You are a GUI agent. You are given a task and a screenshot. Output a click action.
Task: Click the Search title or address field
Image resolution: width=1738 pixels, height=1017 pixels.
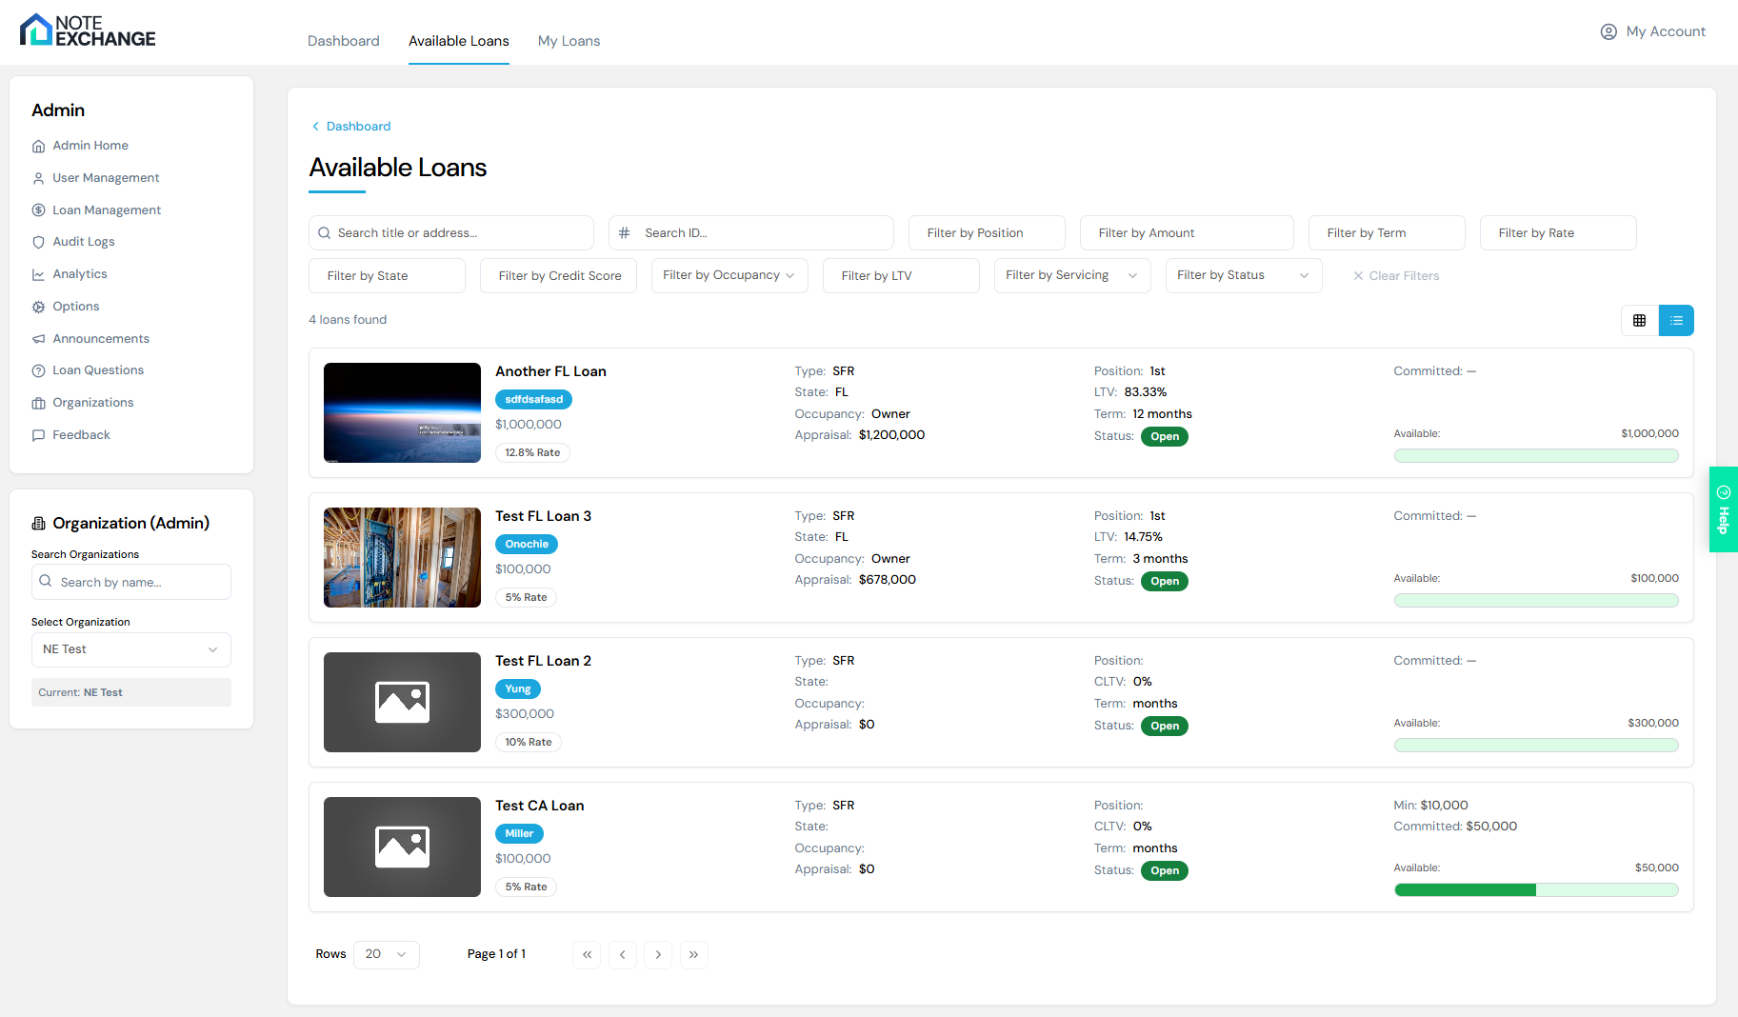449,232
